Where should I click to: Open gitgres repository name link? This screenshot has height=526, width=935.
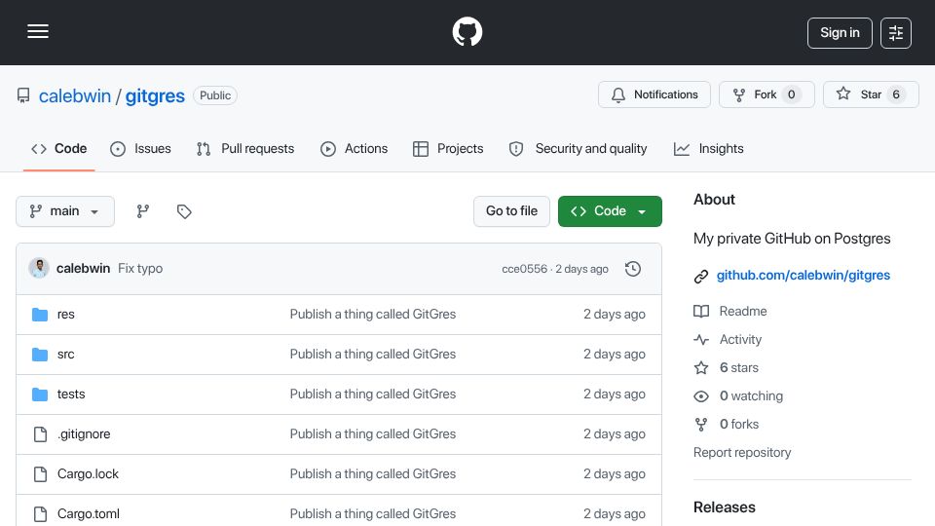[155, 96]
